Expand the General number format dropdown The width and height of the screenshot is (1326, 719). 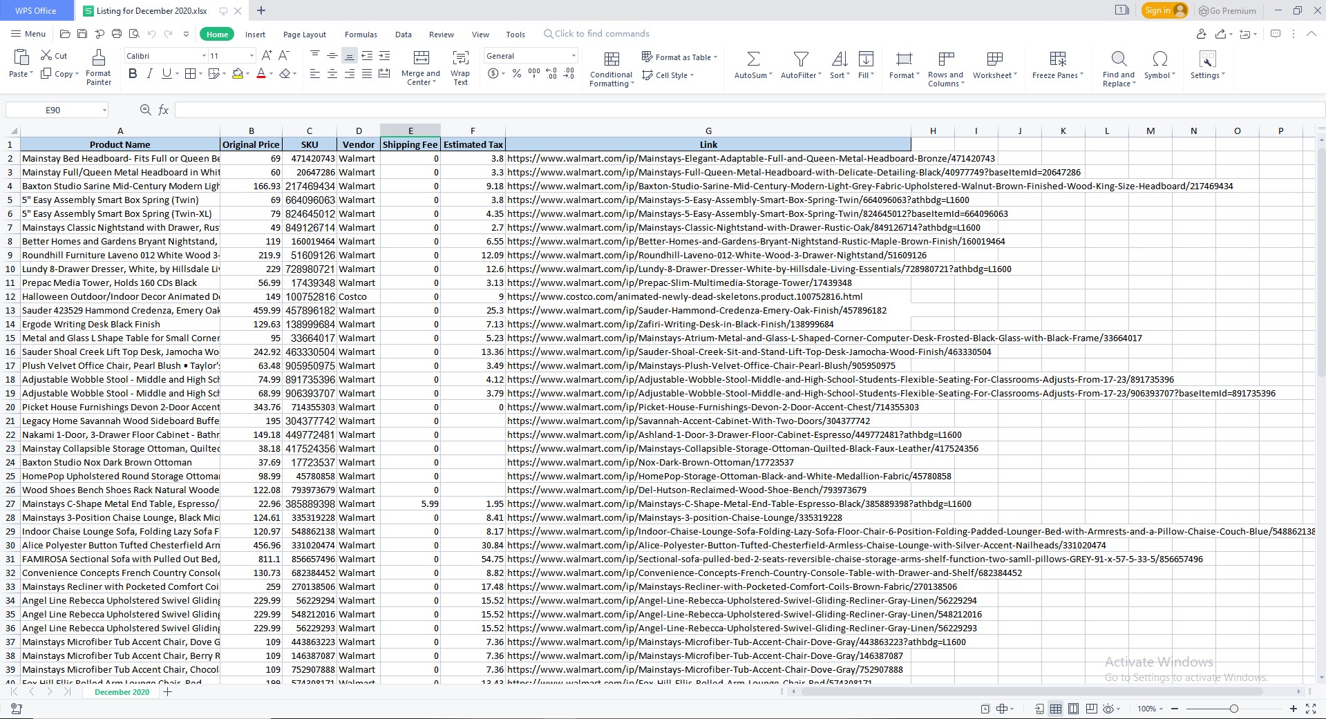574,56
